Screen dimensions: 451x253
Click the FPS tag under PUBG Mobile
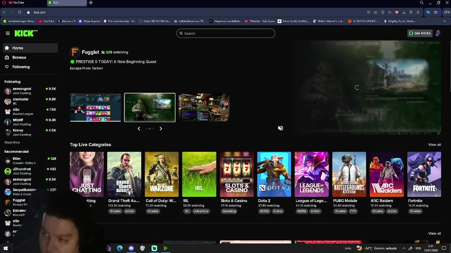(353, 211)
